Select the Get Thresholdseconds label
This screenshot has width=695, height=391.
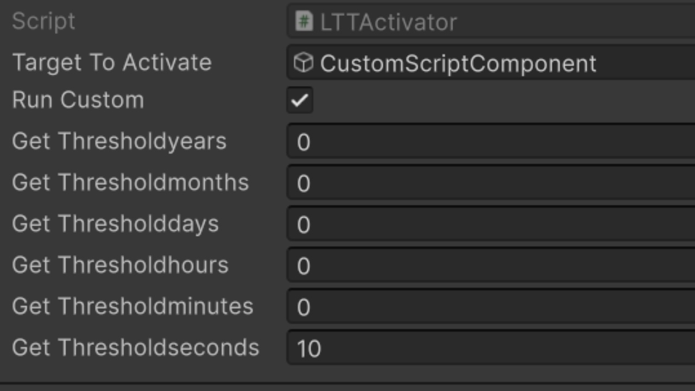coord(136,348)
